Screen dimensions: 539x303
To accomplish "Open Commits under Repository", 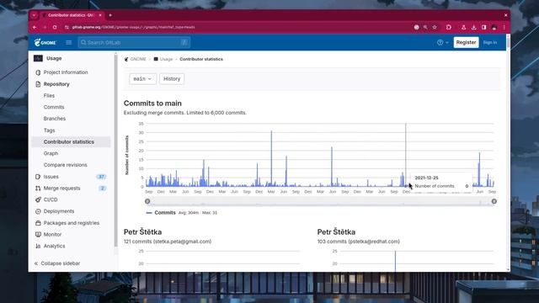I will [54, 107].
